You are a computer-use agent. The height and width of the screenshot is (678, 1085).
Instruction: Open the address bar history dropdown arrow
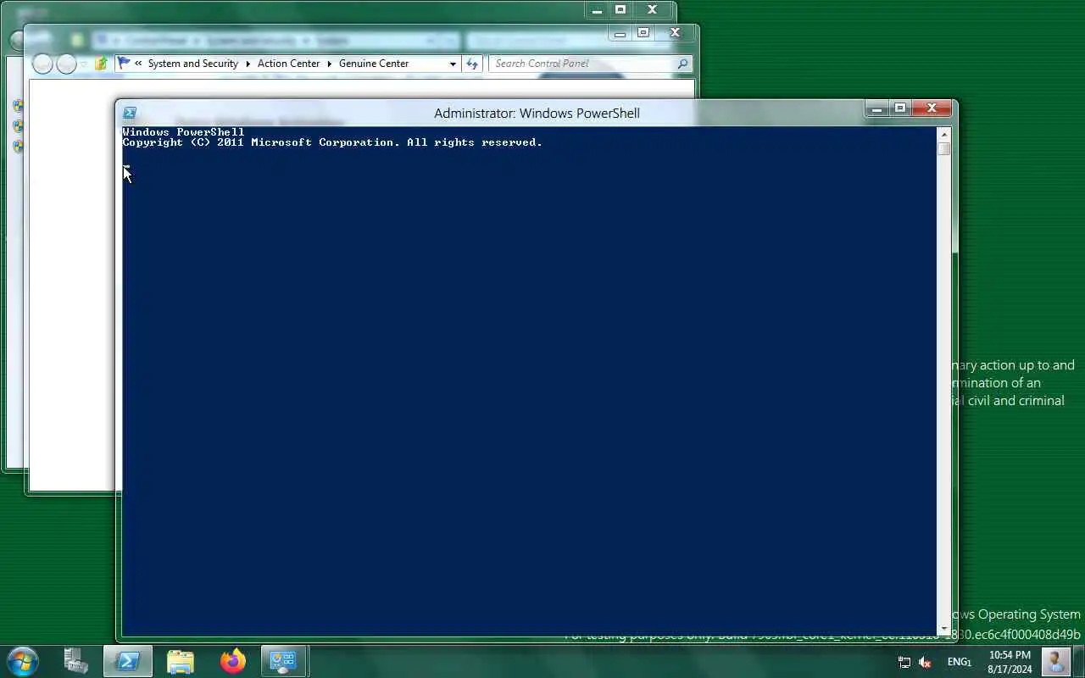[453, 64]
